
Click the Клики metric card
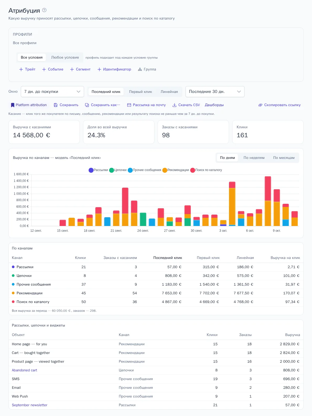pos(268,132)
